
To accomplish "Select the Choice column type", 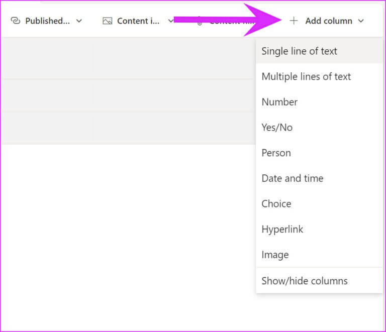I will point(319,204).
